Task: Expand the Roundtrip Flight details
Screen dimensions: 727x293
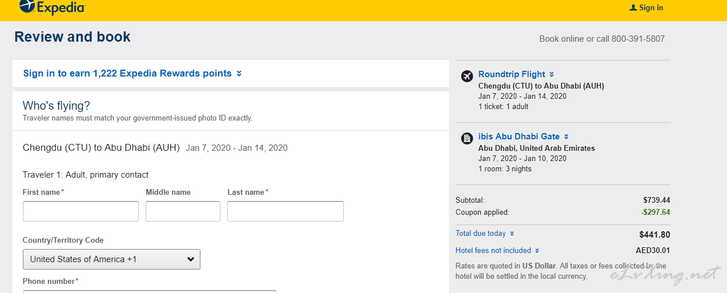Action: [x=516, y=74]
